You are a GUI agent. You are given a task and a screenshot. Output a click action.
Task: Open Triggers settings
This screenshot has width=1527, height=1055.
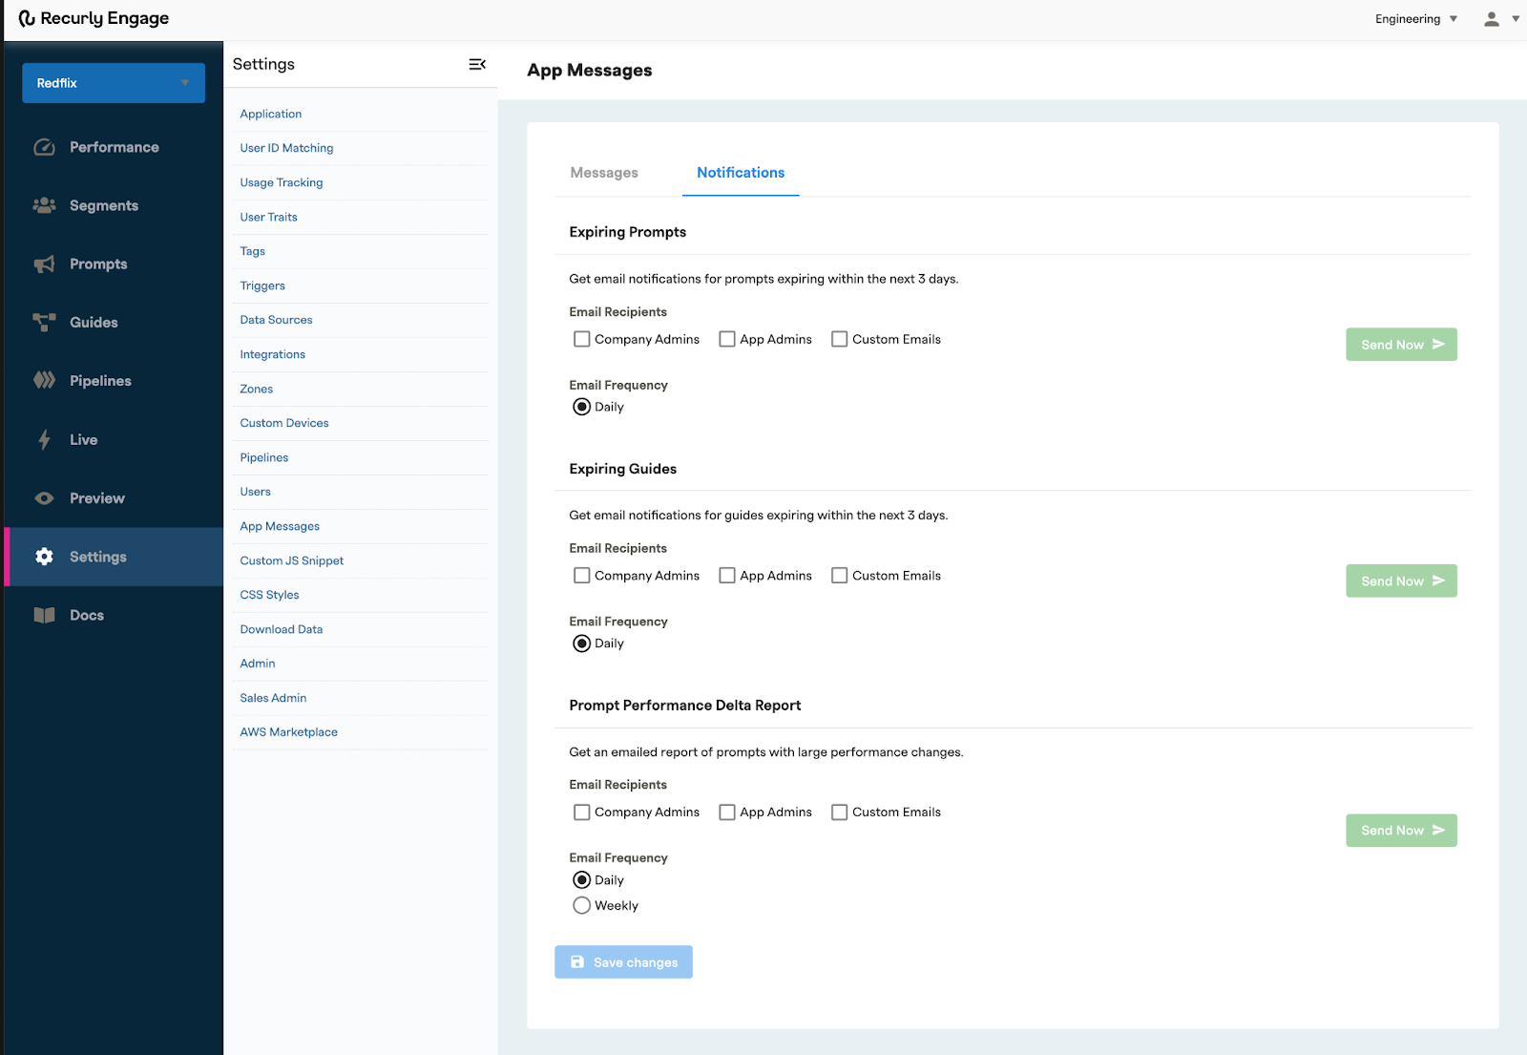pyautogui.click(x=262, y=285)
